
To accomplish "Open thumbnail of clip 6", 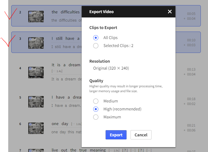I will coord(36,128).
